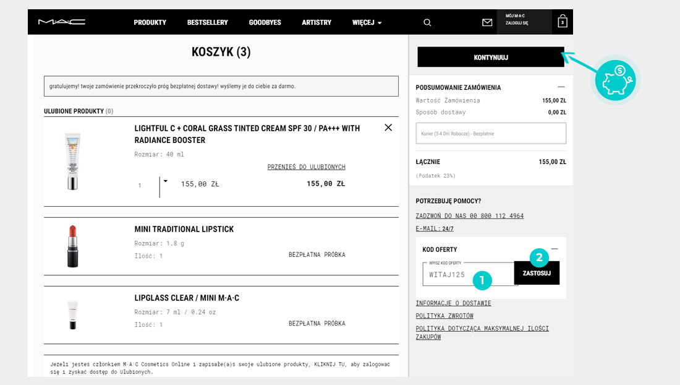Open delivery method dropdown Kurier

tap(490, 133)
